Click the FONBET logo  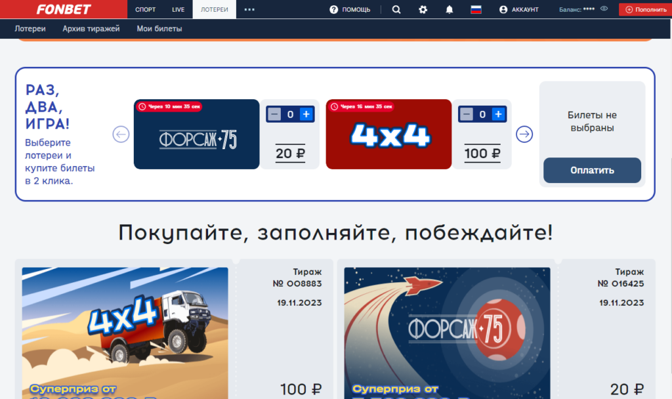[64, 9]
